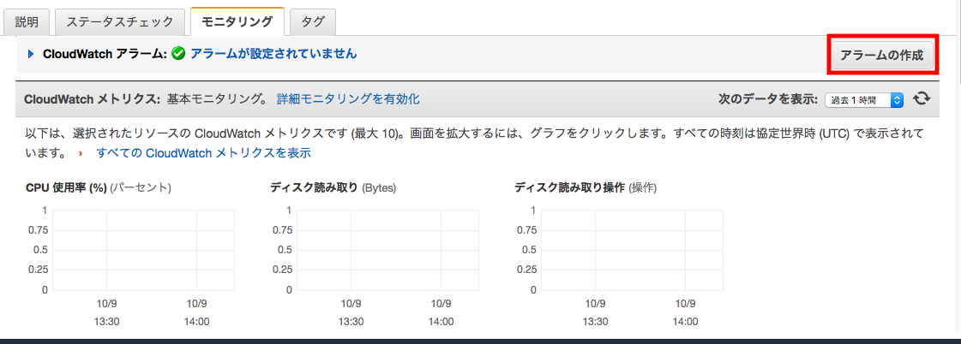Click the CPU 使用率 (%) graph title
The height and width of the screenshot is (344, 961).
point(98,188)
